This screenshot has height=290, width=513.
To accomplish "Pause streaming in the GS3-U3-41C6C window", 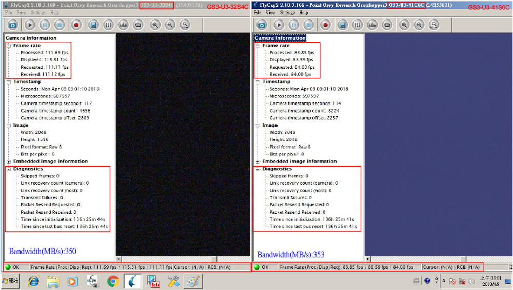I will click(x=293, y=24).
